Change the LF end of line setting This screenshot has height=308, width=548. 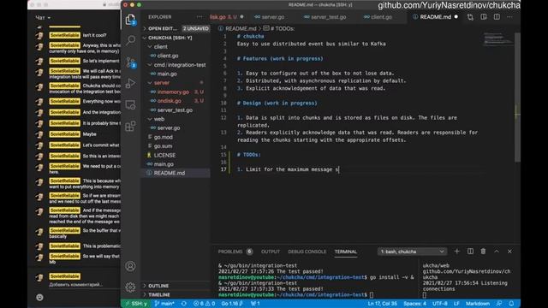[456, 304]
